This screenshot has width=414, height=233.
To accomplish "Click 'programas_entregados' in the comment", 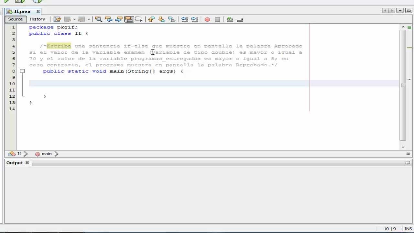I will (166, 59).
